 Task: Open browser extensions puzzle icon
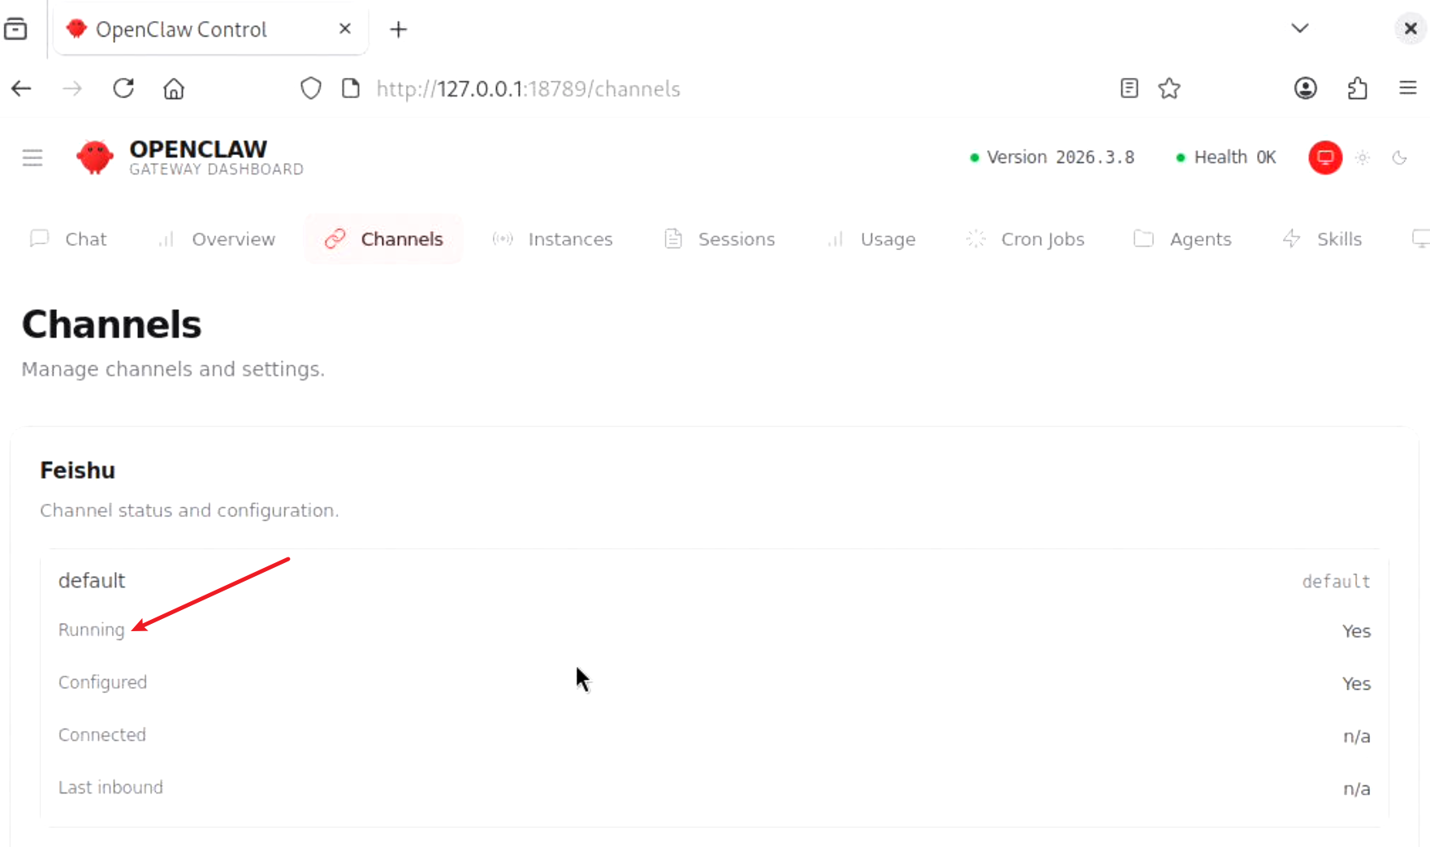(x=1357, y=88)
